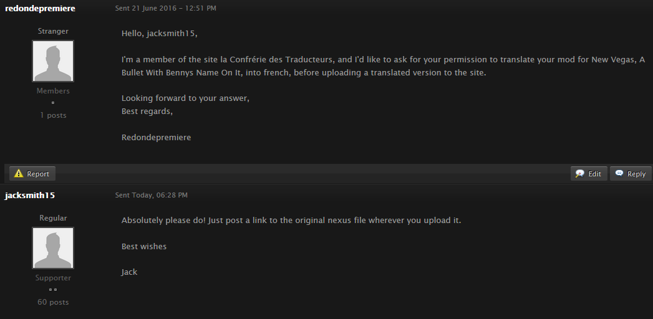Click the warning triangle icon on Report
The height and width of the screenshot is (319, 653).
(x=19, y=174)
